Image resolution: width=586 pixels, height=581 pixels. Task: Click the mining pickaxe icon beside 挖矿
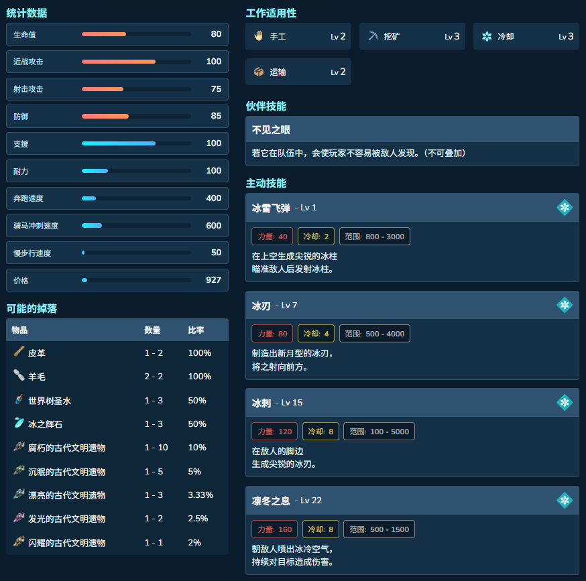point(373,36)
